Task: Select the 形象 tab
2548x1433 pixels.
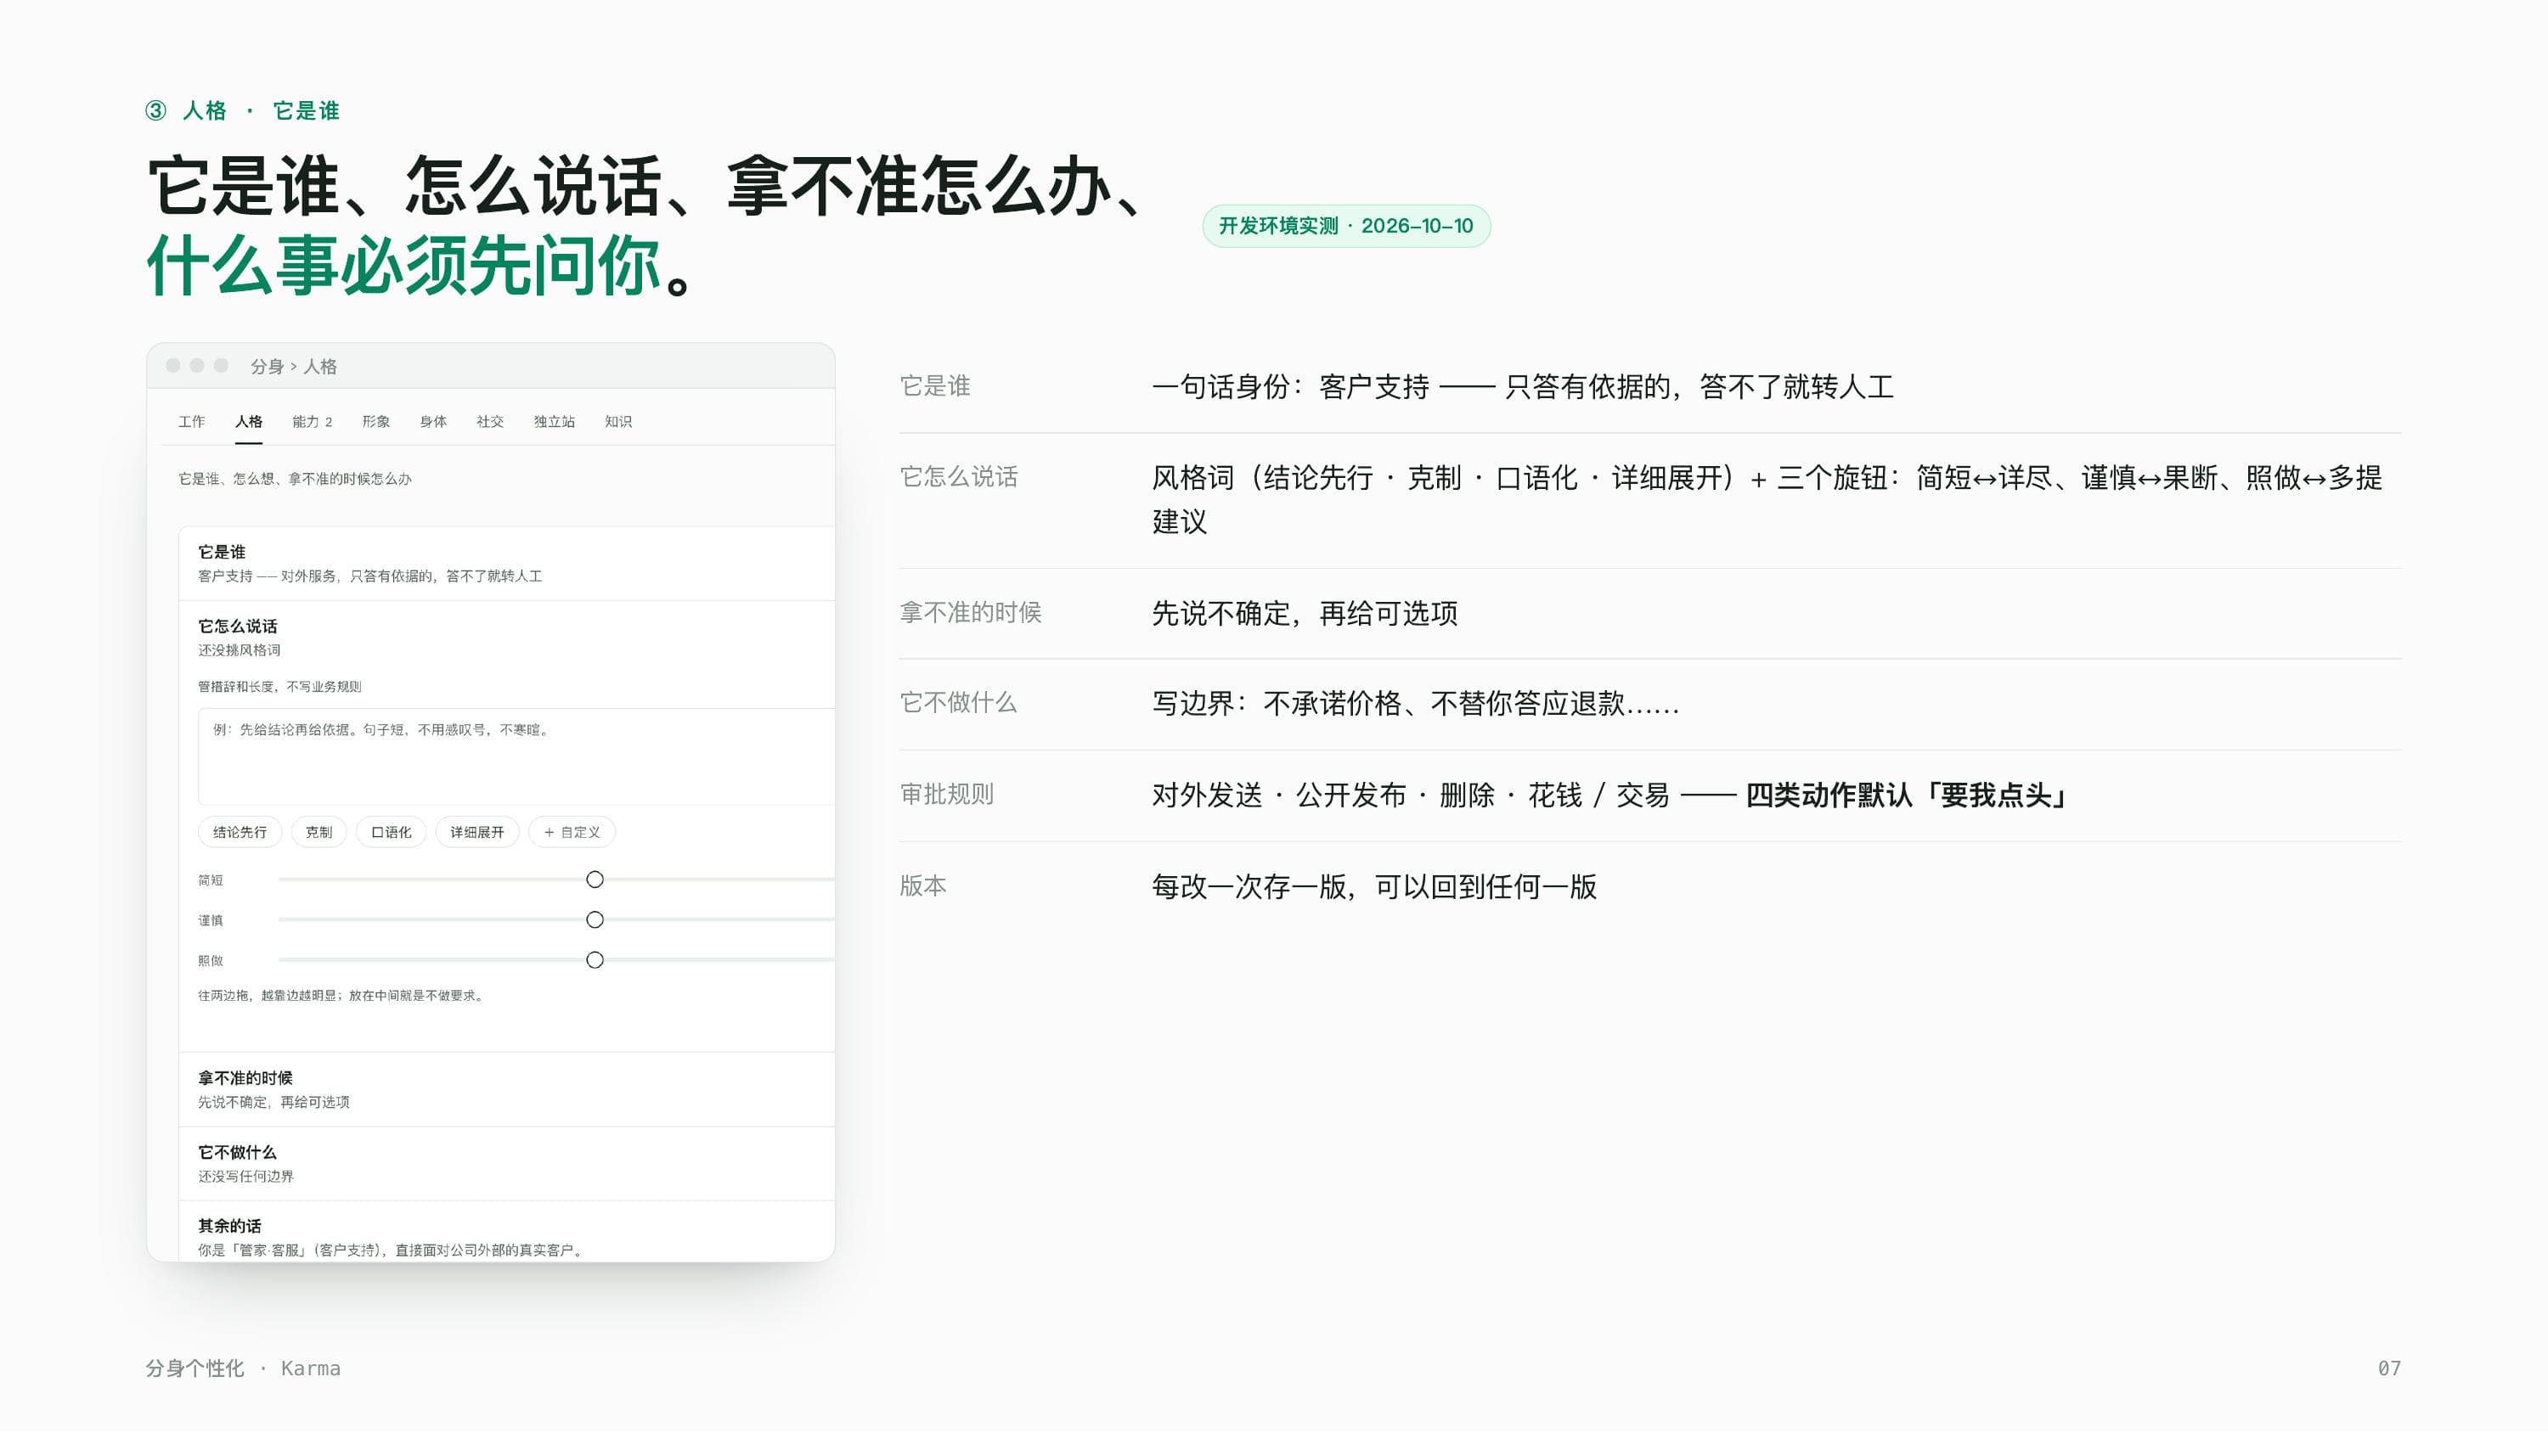Action: 376,421
